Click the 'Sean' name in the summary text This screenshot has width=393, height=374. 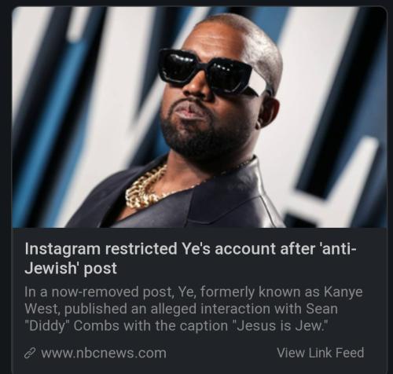point(321,309)
